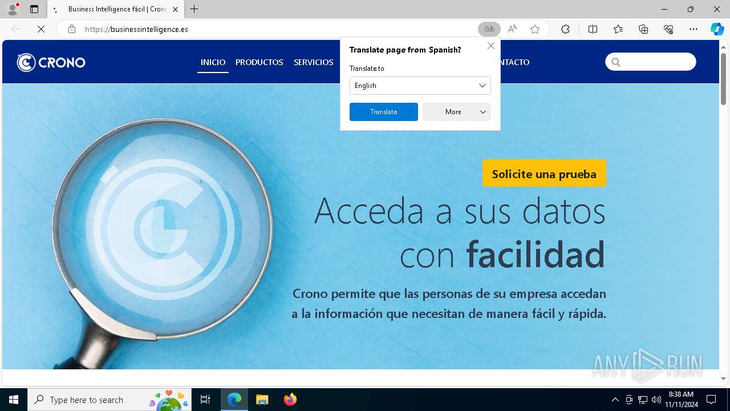Open the Windows Start menu
The width and height of the screenshot is (730, 411).
tap(14, 400)
